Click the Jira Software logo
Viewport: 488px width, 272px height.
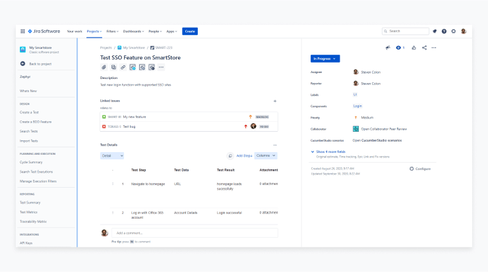44,31
